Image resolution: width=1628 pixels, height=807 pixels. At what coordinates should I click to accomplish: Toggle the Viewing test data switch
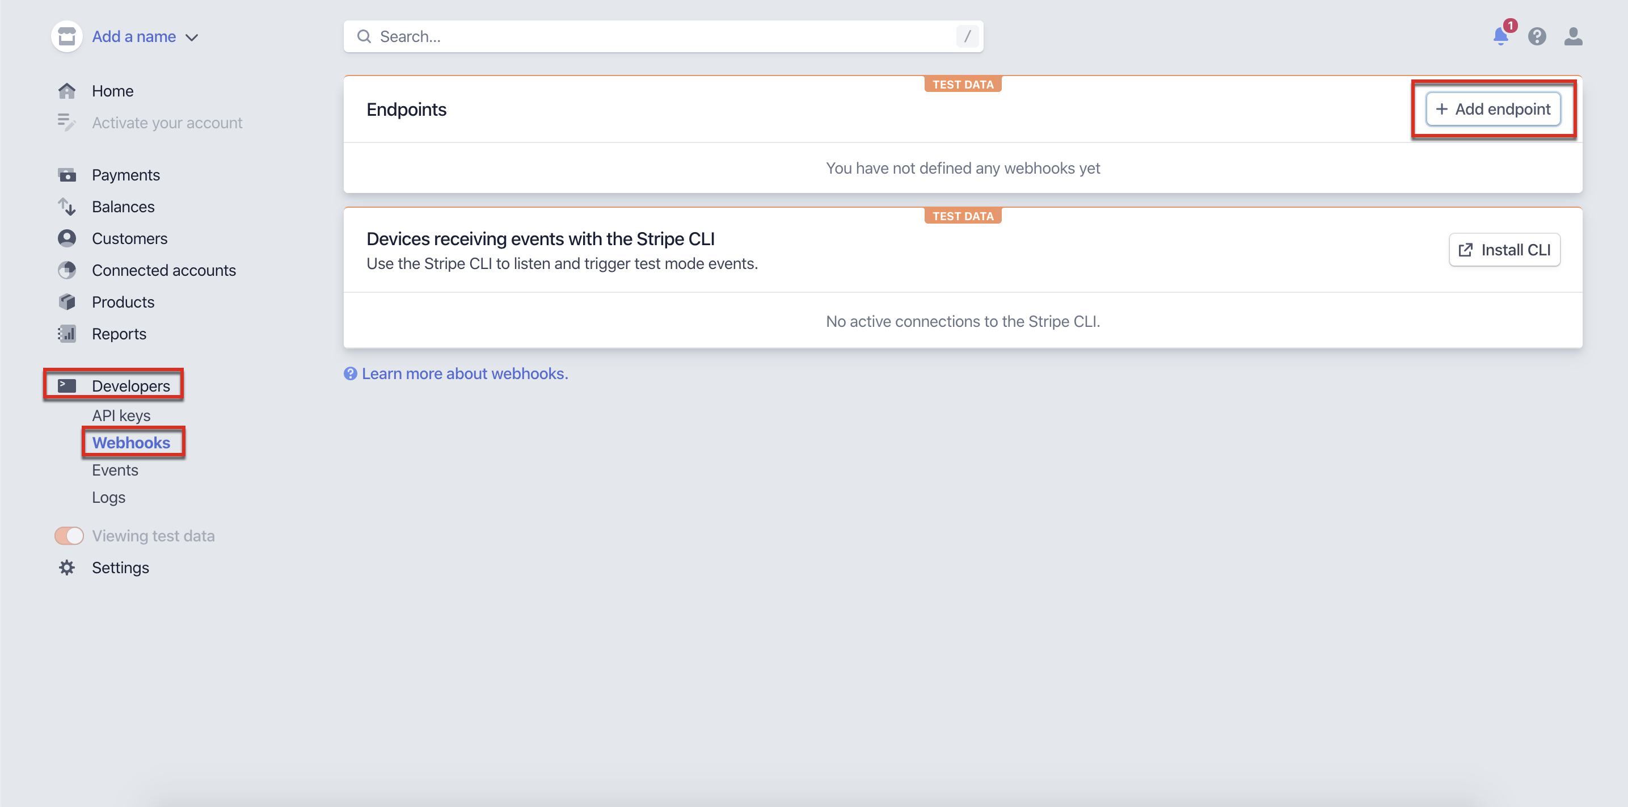click(x=69, y=536)
